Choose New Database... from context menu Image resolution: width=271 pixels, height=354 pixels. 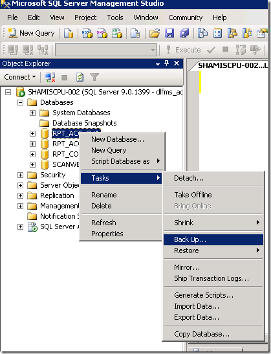point(122,139)
